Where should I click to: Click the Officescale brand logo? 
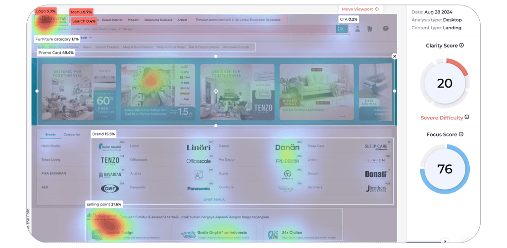click(x=199, y=161)
